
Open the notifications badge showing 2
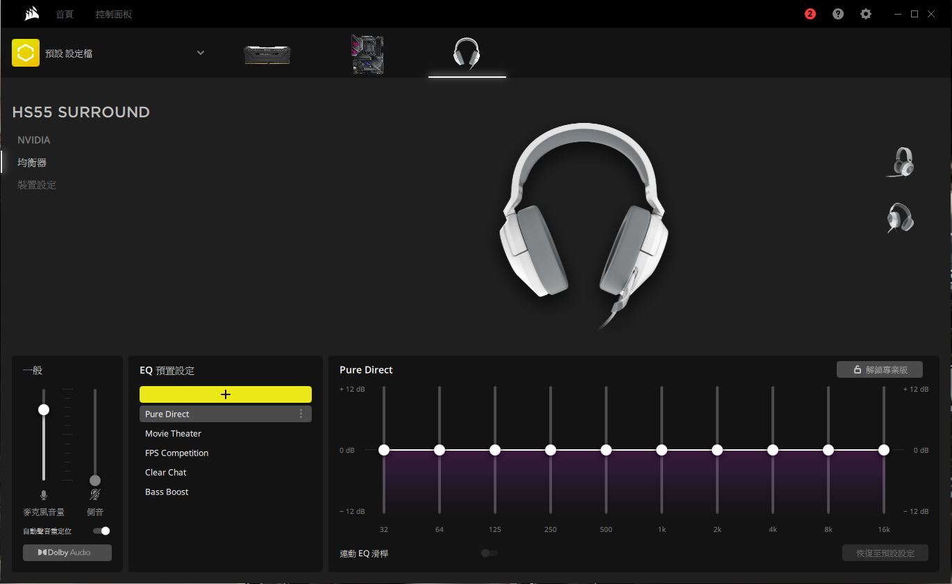point(810,14)
